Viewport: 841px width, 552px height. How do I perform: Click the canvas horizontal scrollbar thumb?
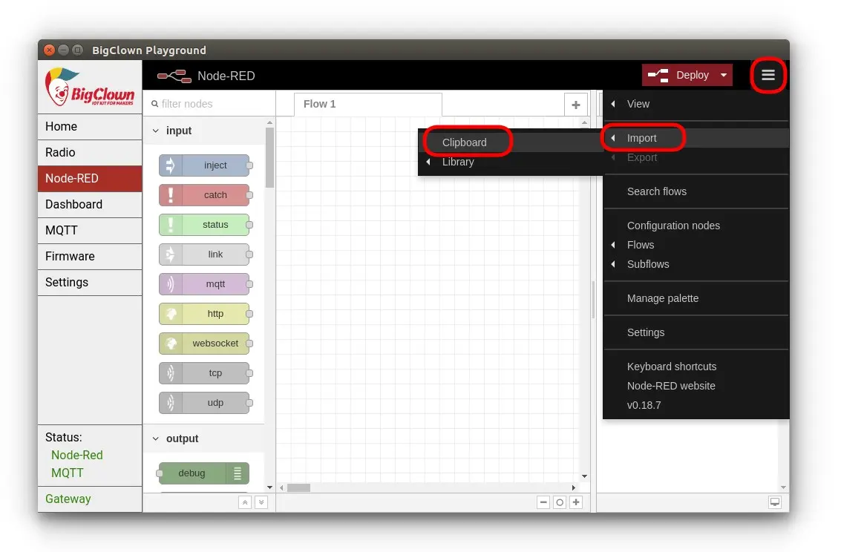coord(298,487)
